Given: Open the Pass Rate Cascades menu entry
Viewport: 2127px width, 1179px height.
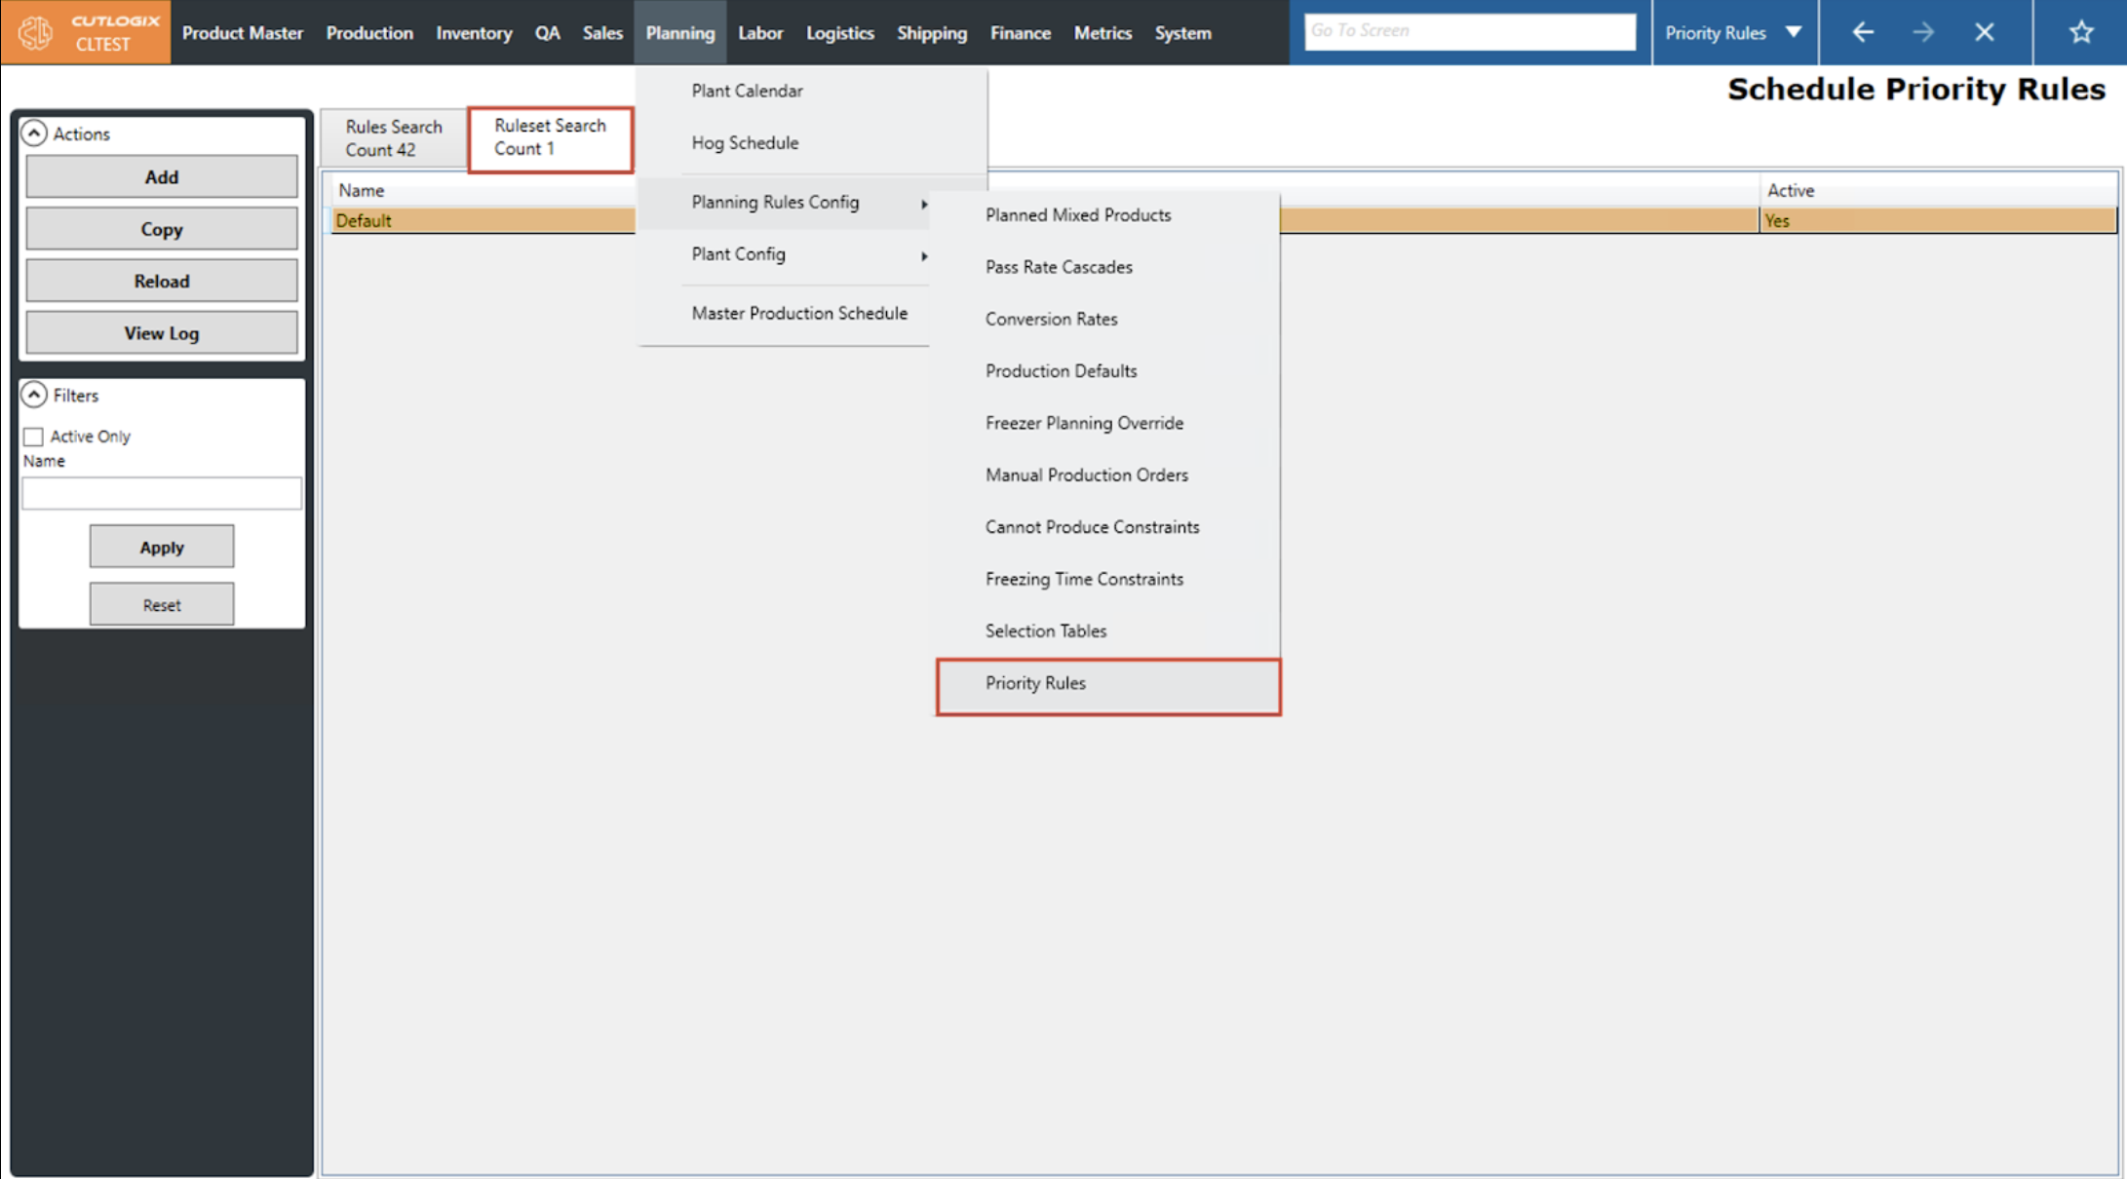Looking at the screenshot, I should [x=1059, y=267].
